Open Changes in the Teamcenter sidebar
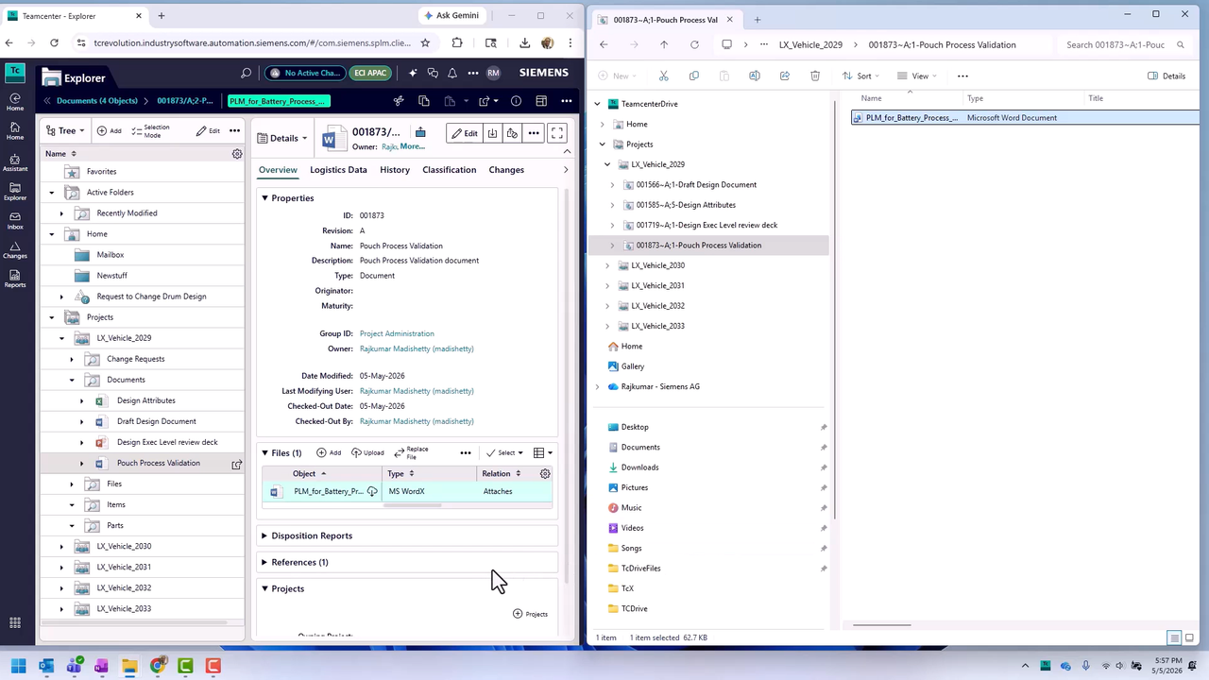The height and width of the screenshot is (680, 1209). coord(15,250)
